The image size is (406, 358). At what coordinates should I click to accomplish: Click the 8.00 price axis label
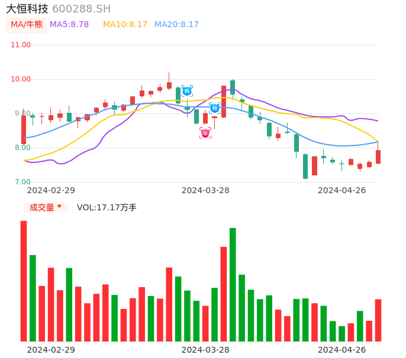[22, 148]
